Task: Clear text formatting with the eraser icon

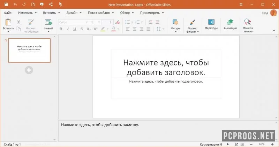Action: (x=117, y=22)
